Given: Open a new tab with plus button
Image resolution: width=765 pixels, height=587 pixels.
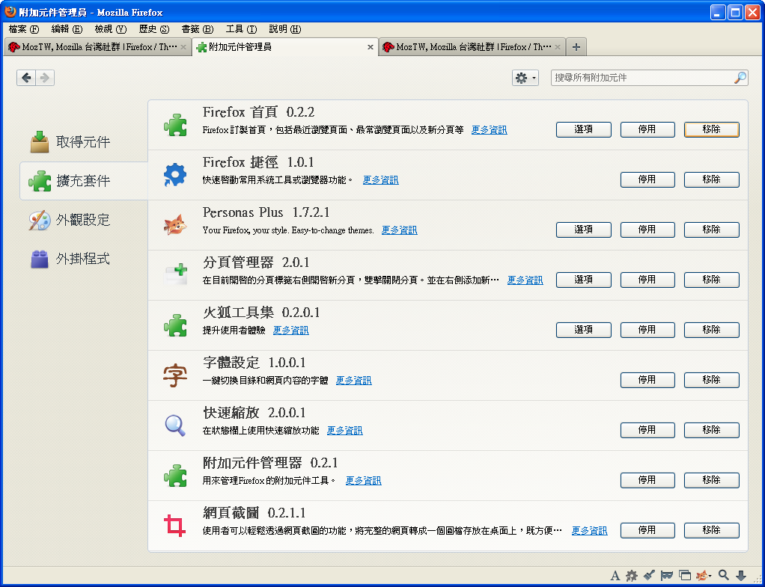Looking at the screenshot, I should [x=576, y=47].
